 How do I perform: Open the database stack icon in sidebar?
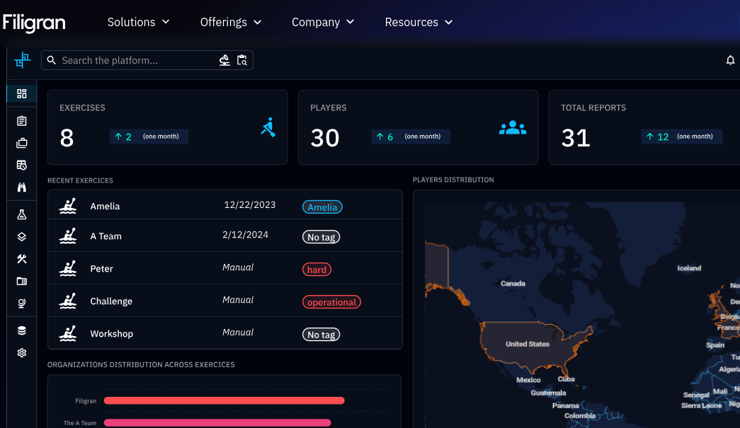(x=22, y=330)
